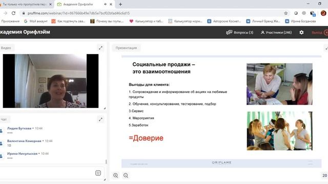
Task: Open the Приложения bookmarks shortcut
Action: click(10, 21)
